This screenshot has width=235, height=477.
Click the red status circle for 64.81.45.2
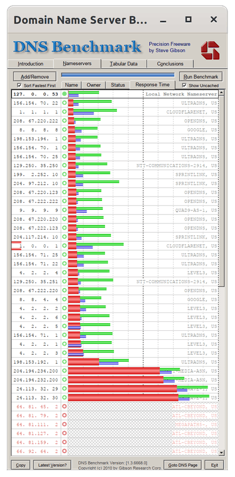click(x=64, y=407)
